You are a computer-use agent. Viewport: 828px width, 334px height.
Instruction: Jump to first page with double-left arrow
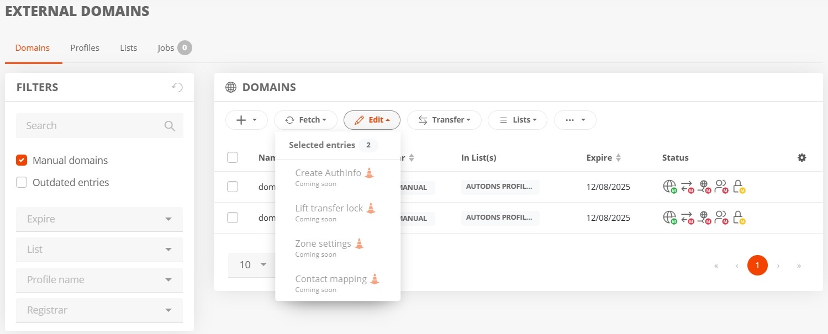[x=716, y=266]
